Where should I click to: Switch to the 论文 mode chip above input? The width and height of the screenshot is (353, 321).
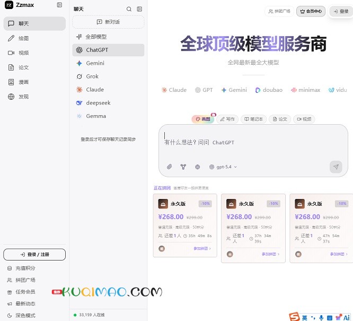click(x=280, y=119)
